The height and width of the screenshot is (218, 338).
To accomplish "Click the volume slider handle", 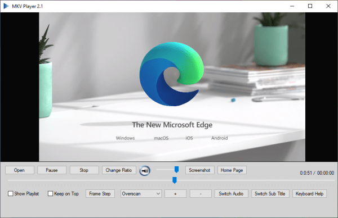I will pos(176,170).
